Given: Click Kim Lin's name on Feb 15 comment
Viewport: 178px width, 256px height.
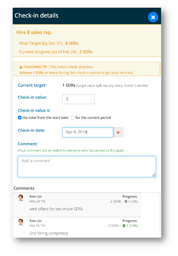Looking at the screenshot, I should point(35,221).
